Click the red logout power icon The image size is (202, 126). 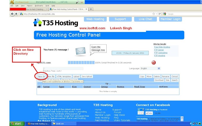(x=154, y=63)
